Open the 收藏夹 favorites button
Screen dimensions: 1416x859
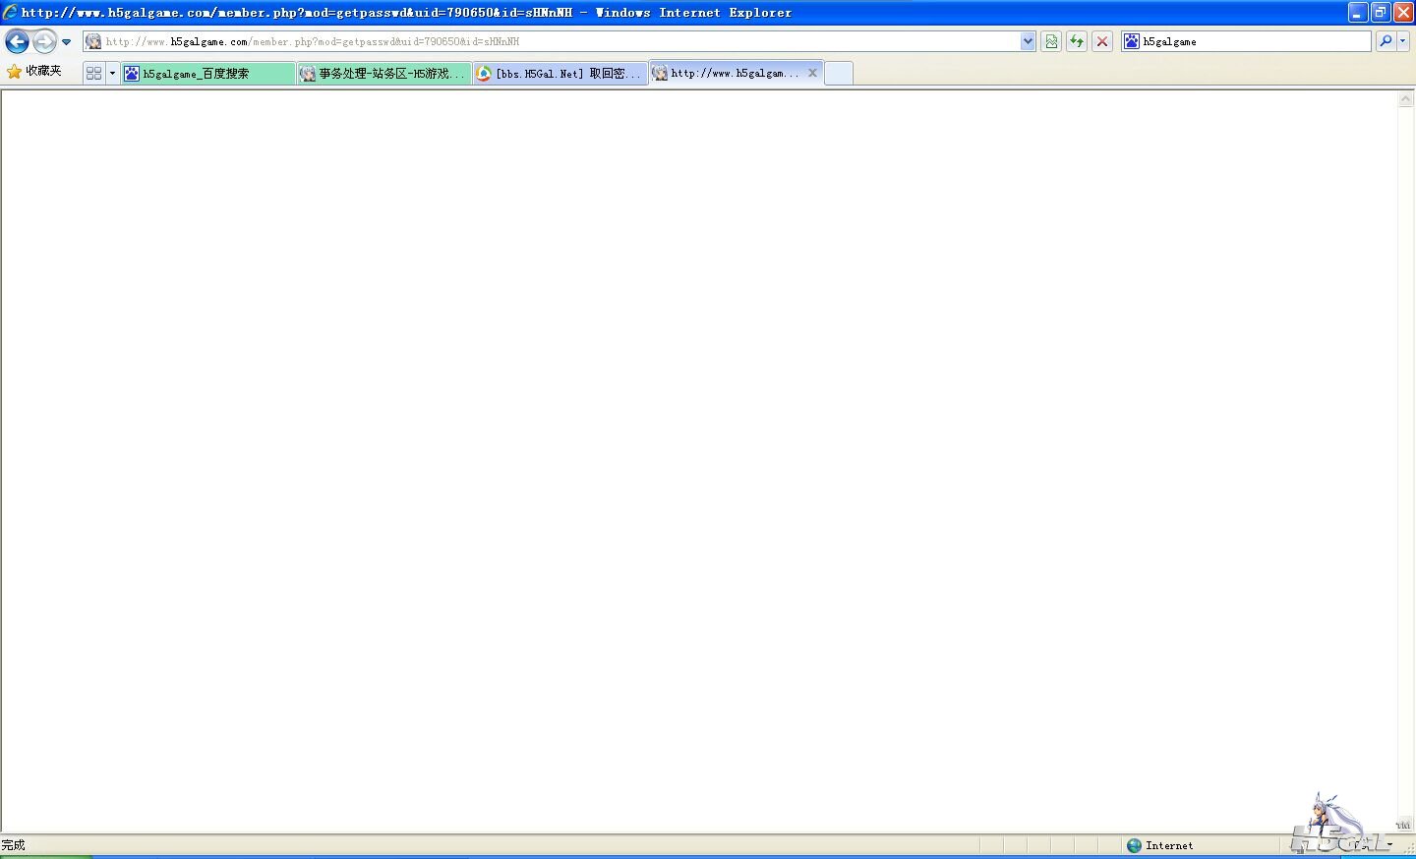click(34, 72)
